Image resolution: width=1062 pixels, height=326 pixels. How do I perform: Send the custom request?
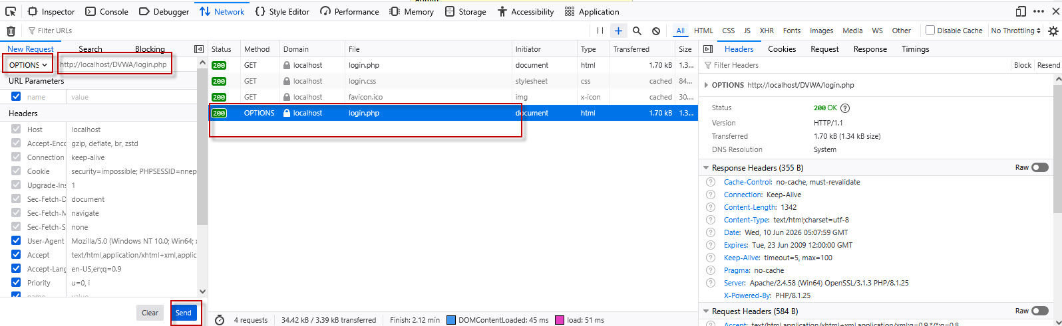point(184,313)
